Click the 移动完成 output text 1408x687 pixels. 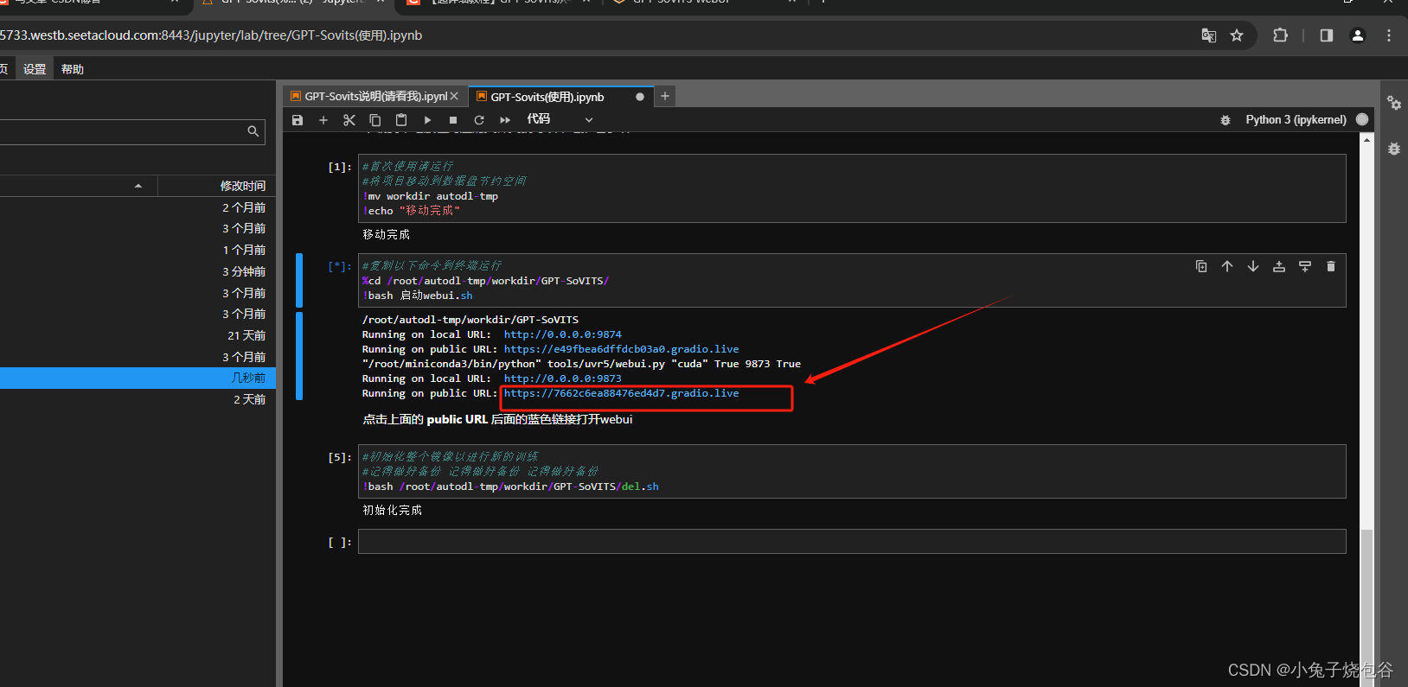click(387, 234)
